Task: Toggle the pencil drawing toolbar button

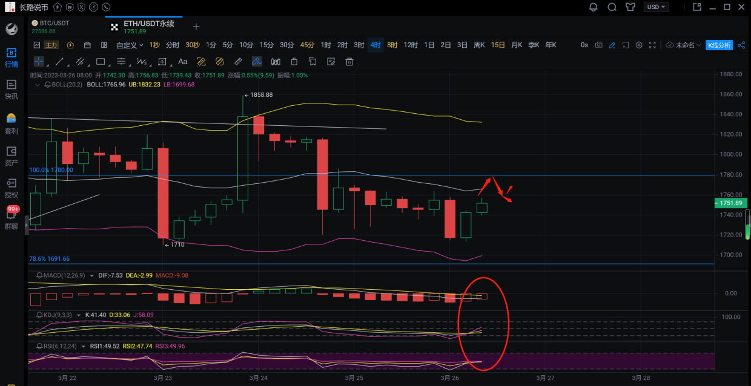Action: tap(612, 45)
